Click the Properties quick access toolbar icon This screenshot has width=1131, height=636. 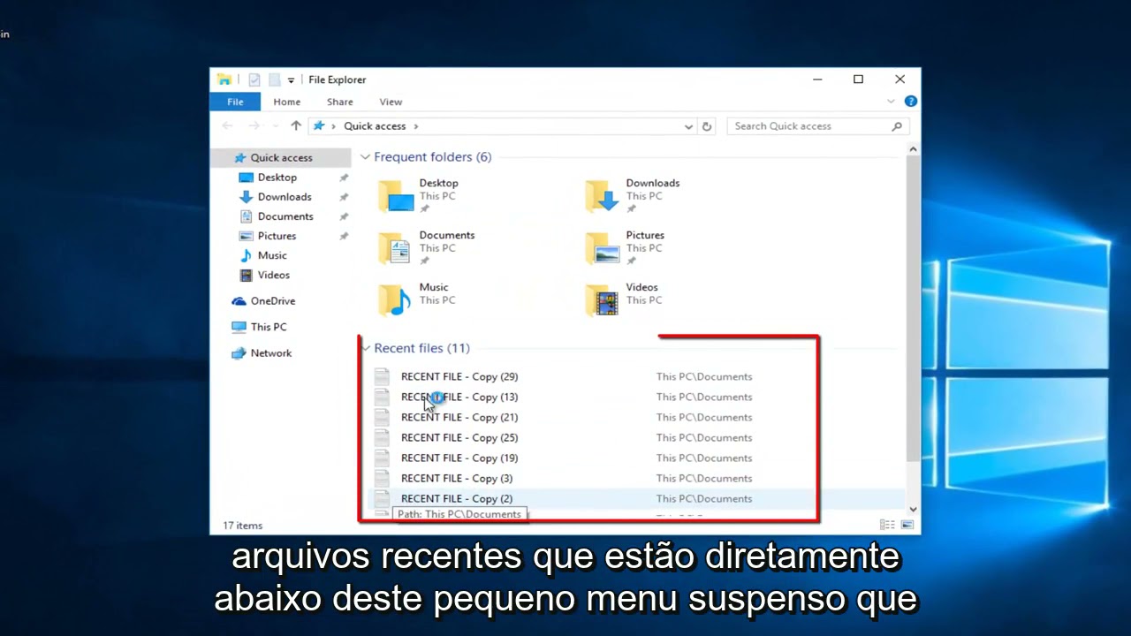tap(254, 79)
